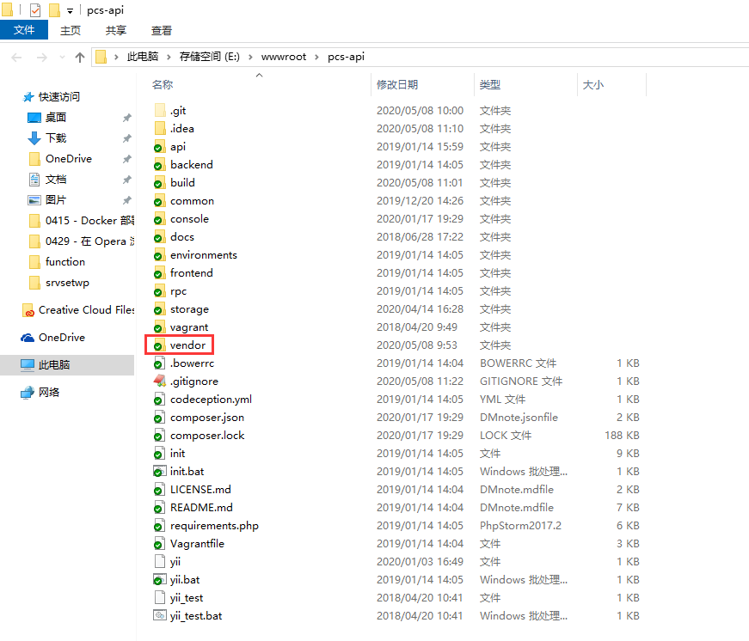Click the README.md file icon
Viewport: 749px width, 641px height.
pos(160,507)
